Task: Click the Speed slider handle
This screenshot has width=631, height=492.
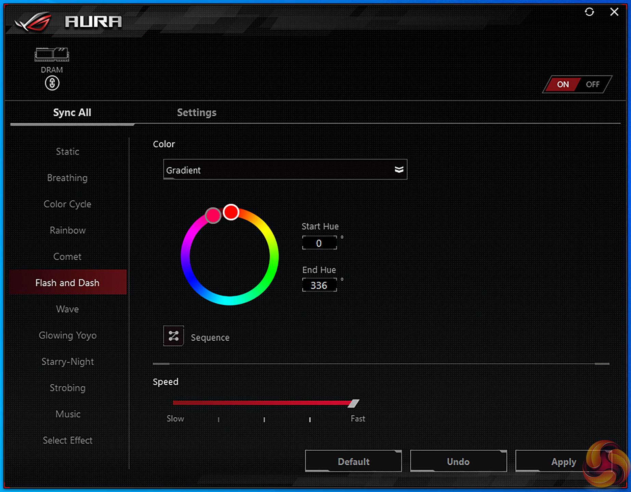Action: [354, 403]
